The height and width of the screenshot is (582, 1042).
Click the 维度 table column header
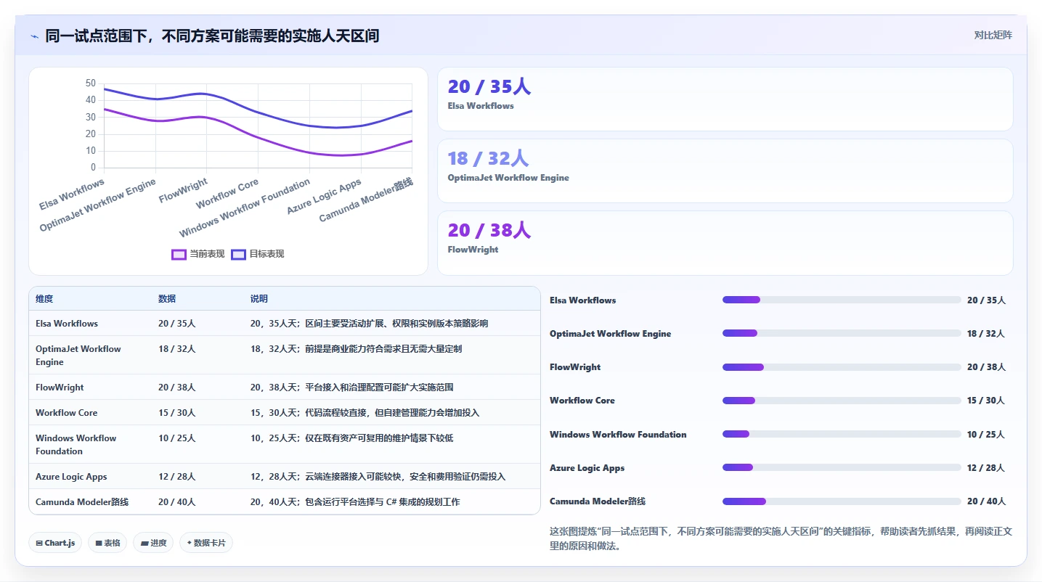tap(44, 299)
